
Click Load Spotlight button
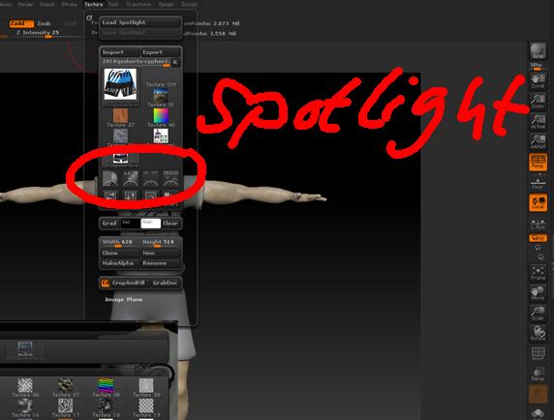139,22
